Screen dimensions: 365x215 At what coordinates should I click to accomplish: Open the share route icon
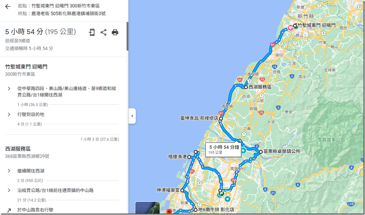(x=103, y=32)
